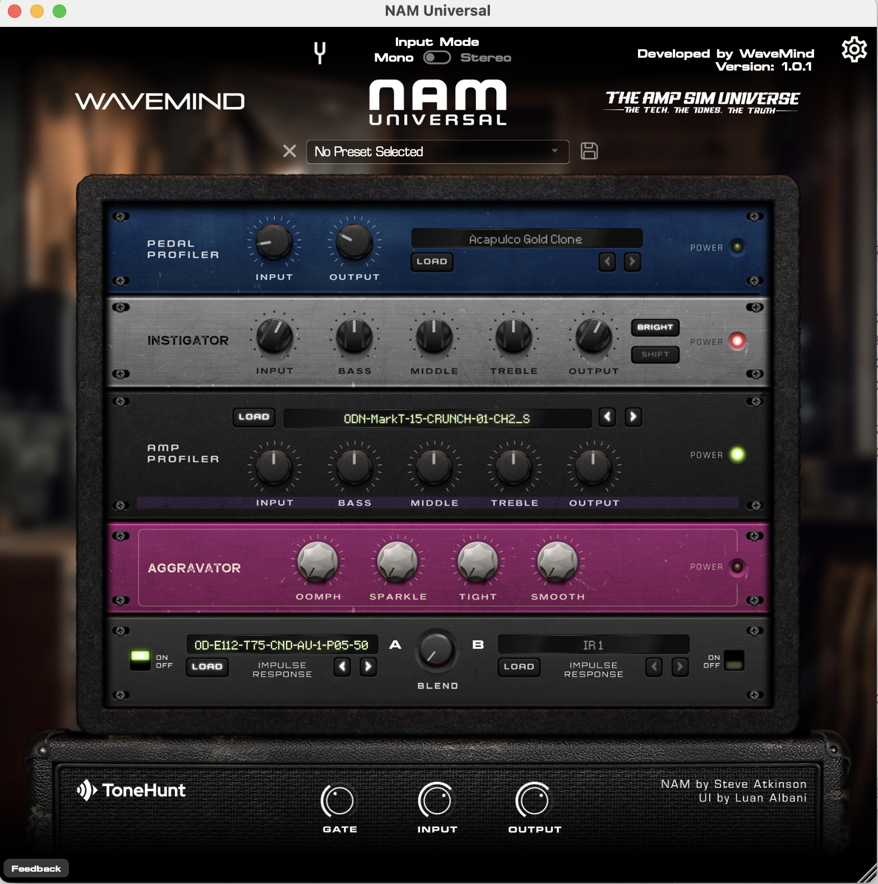Click The Amp Sim Universe logo
Screen dimensions: 878x884
point(702,103)
